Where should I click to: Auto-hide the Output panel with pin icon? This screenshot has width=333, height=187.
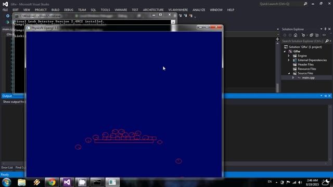pos(325,96)
